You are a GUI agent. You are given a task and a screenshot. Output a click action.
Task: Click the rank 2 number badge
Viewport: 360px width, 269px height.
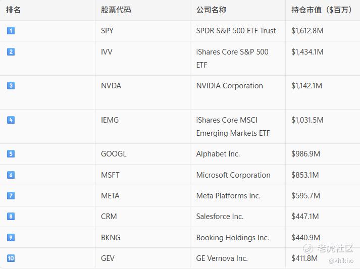(x=11, y=52)
